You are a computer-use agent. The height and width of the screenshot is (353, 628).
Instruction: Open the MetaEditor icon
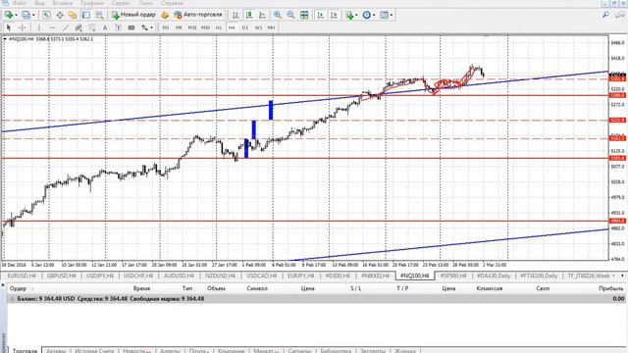[165, 16]
